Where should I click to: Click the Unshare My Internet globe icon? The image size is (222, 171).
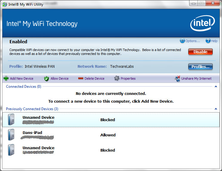click(x=177, y=79)
